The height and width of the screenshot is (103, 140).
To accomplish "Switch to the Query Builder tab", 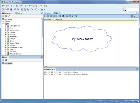I will tap(58, 19).
